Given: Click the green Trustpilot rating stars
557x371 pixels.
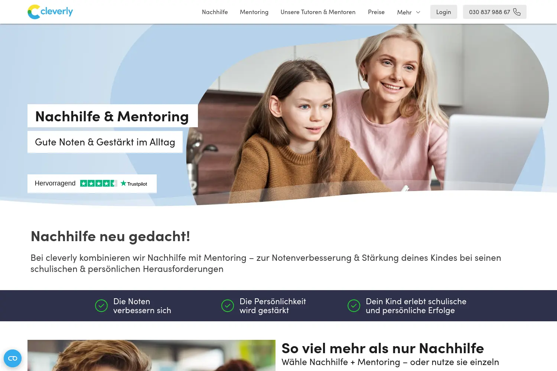Looking at the screenshot, I should point(99,183).
